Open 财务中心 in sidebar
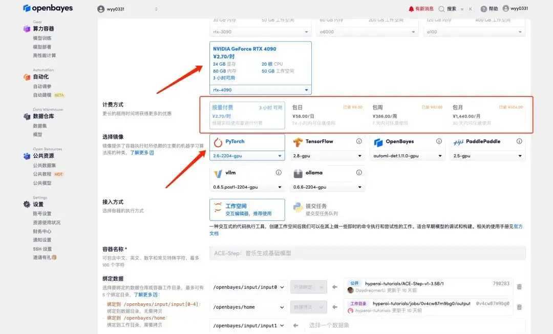 [x=42, y=232]
